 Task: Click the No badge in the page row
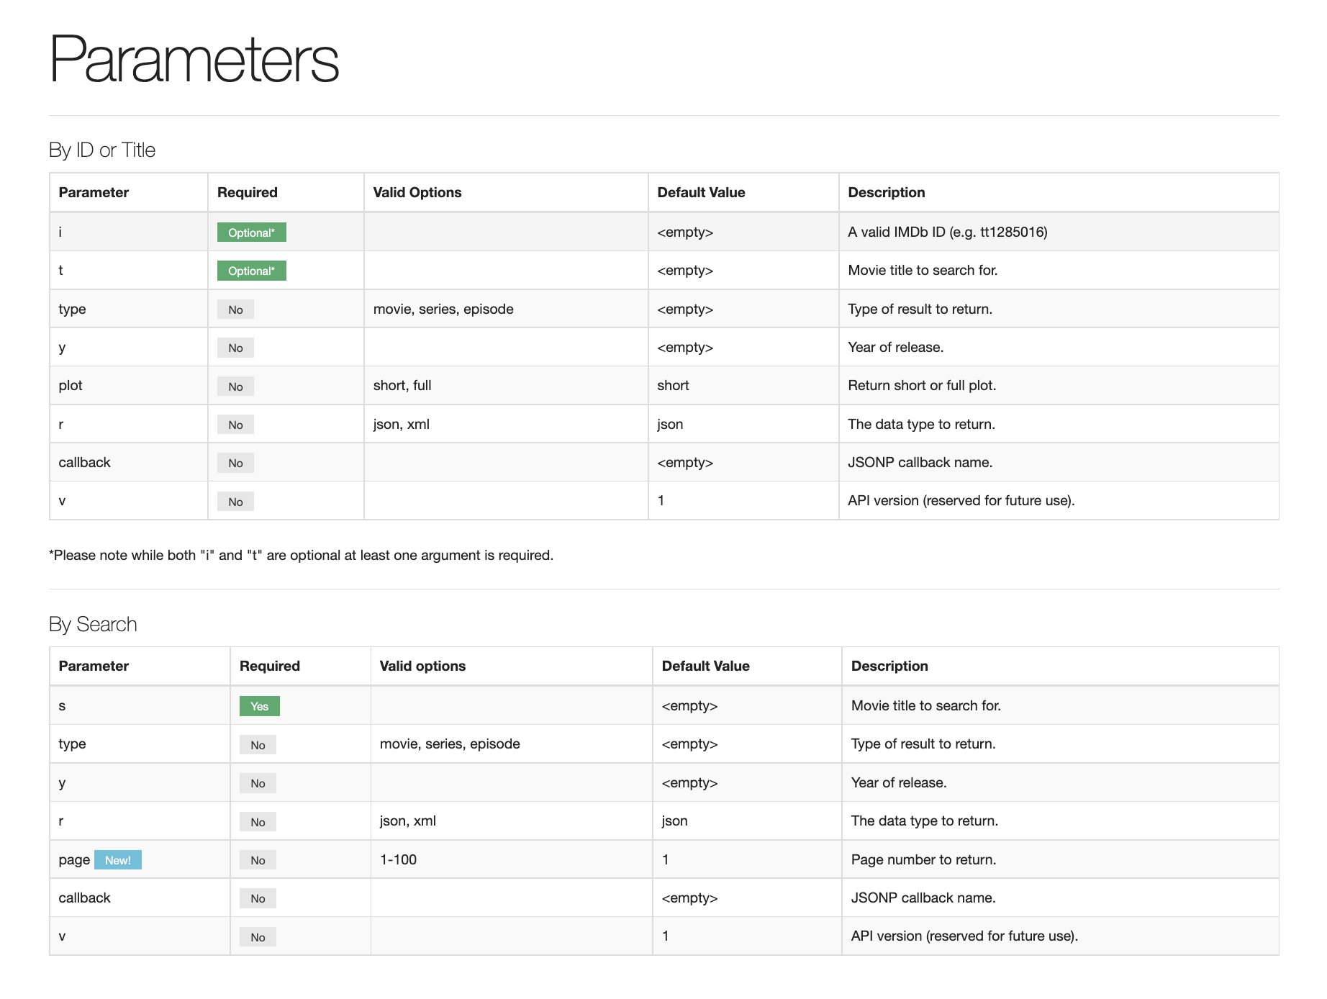[x=258, y=860]
